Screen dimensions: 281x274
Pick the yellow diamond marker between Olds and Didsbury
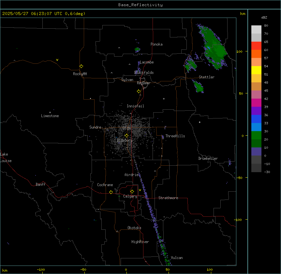[126, 136]
